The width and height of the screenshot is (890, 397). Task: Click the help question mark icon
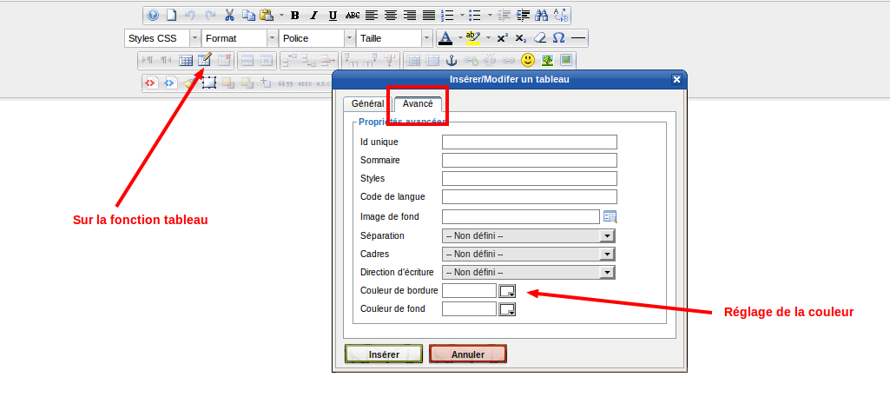(x=153, y=15)
